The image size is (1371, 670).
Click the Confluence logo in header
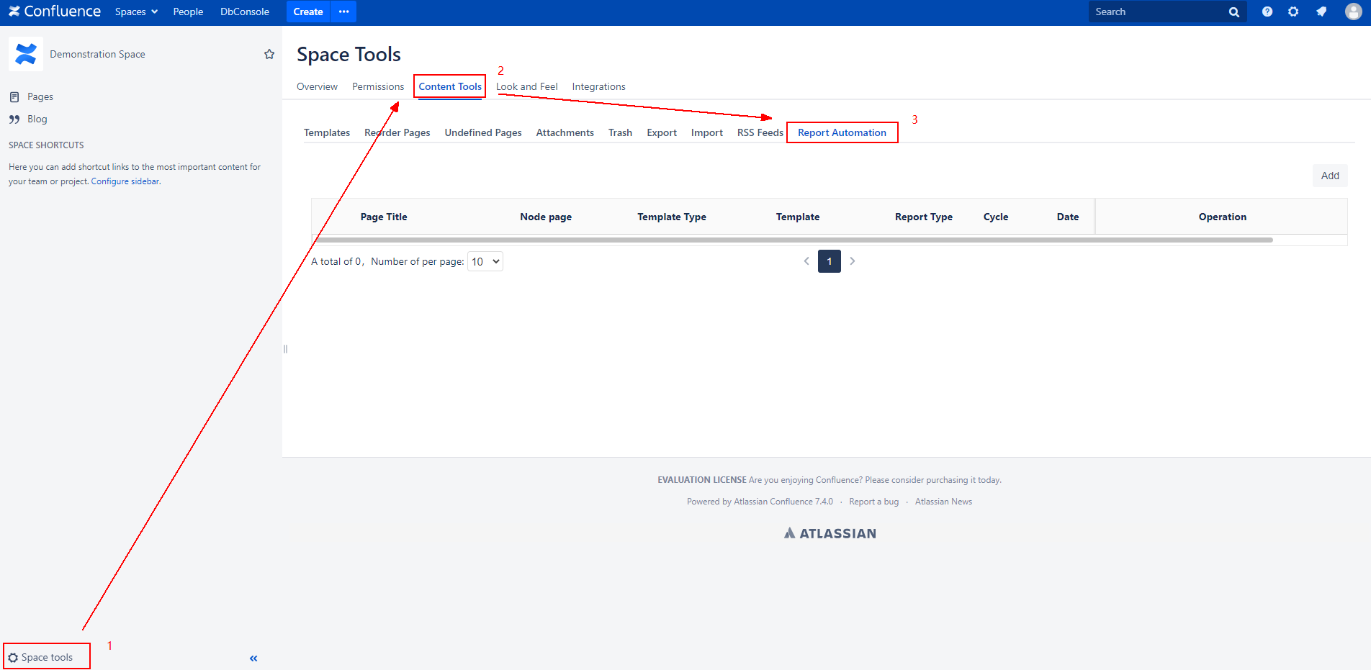(x=55, y=12)
